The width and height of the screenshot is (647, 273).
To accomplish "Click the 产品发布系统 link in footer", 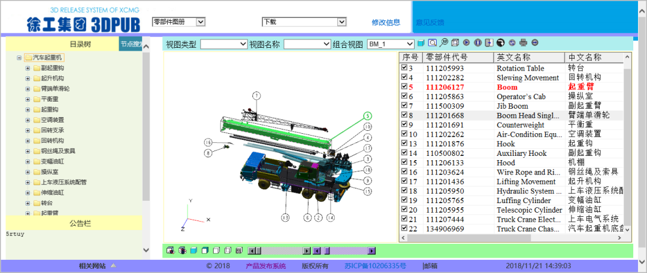I will [x=265, y=266].
